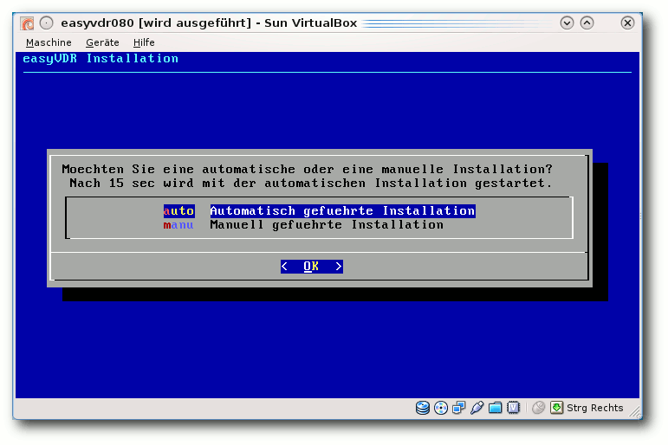This screenshot has width=668, height=445.
Task: Click the VirtualBox application icon in title bar
Action: (x=27, y=23)
